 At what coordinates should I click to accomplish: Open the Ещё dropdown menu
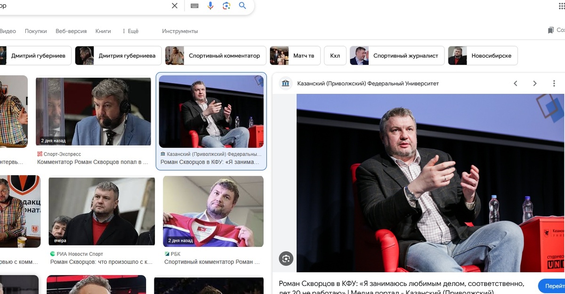click(x=131, y=31)
